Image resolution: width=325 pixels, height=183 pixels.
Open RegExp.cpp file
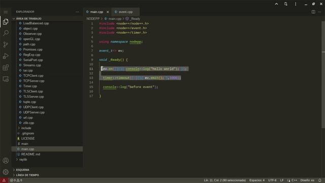[31, 55]
